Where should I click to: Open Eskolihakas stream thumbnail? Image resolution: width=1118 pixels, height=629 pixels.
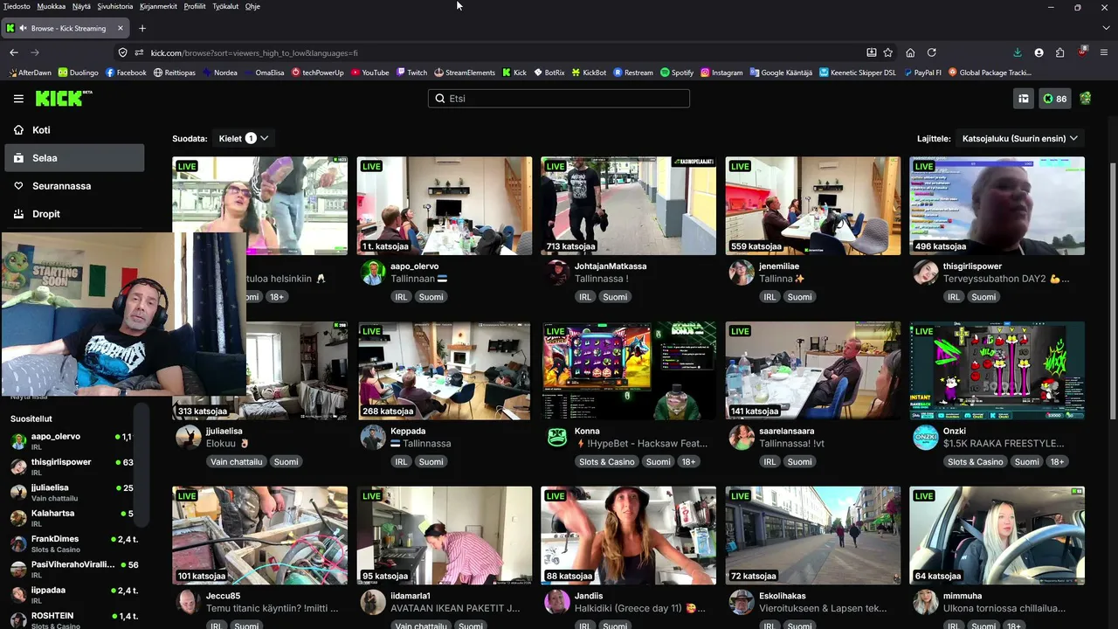pyautogui.click(x=812, y=536)
